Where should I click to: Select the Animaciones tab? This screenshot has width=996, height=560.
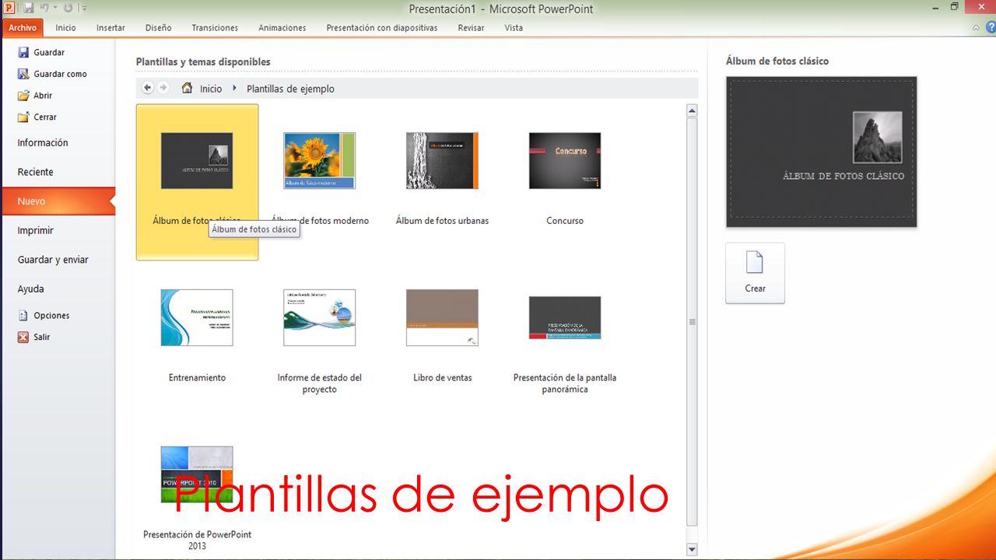click(x=282, y=28)
